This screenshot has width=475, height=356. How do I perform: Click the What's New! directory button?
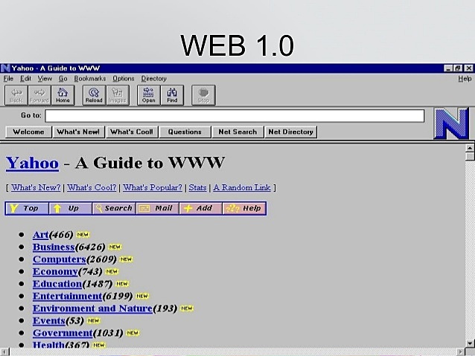78,132
